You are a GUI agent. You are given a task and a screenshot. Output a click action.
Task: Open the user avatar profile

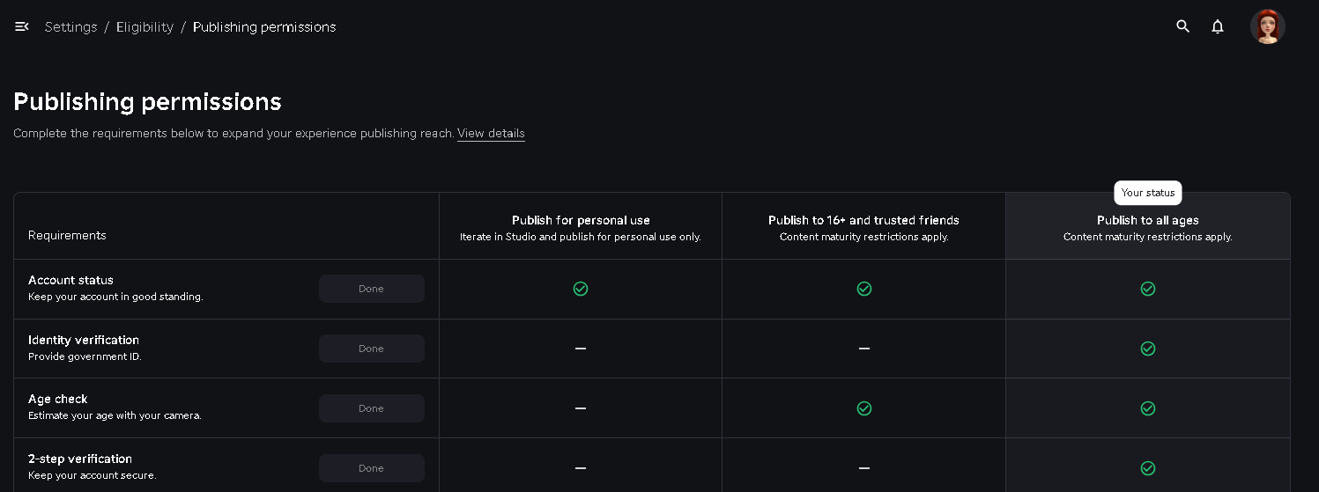(x=1268, y=26)
